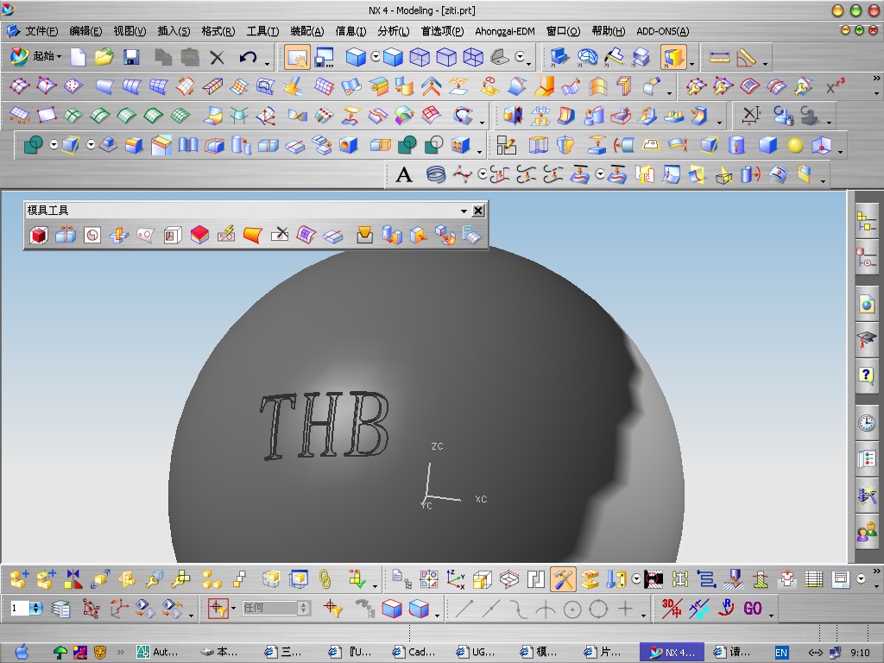
Task: Open the 文件(F) menu
Action: 41,31
